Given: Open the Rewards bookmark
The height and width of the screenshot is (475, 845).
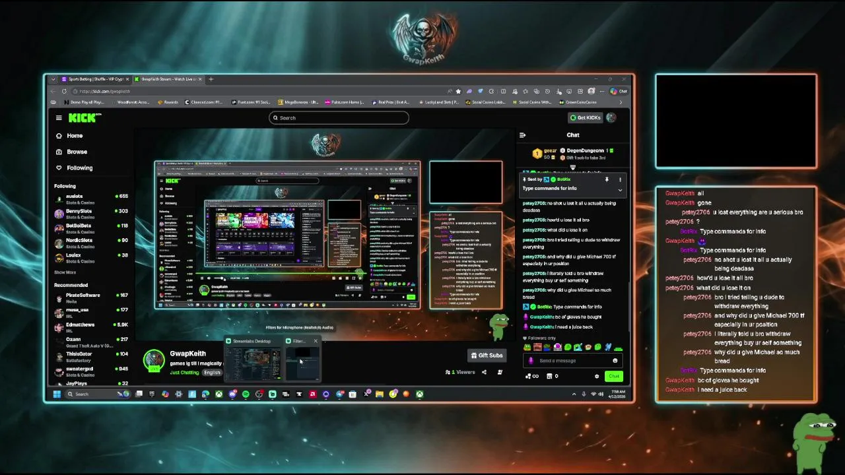Looking at the screenshot, I should tap(168, 102).
